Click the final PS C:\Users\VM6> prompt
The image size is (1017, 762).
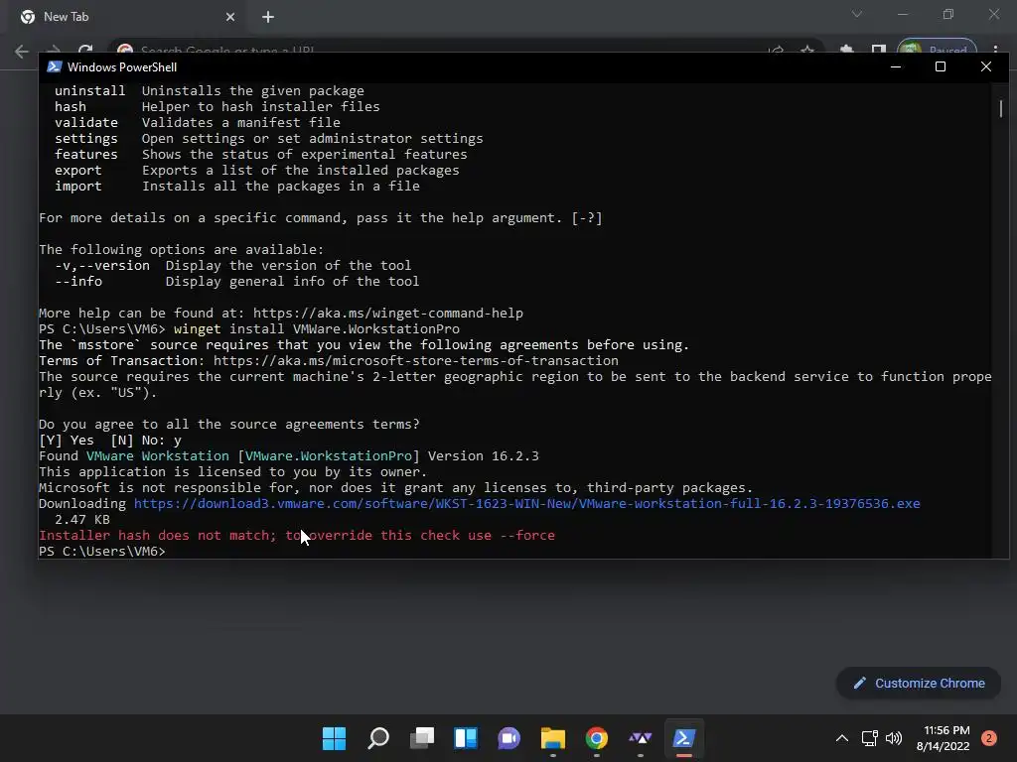[x=102, y=552]
